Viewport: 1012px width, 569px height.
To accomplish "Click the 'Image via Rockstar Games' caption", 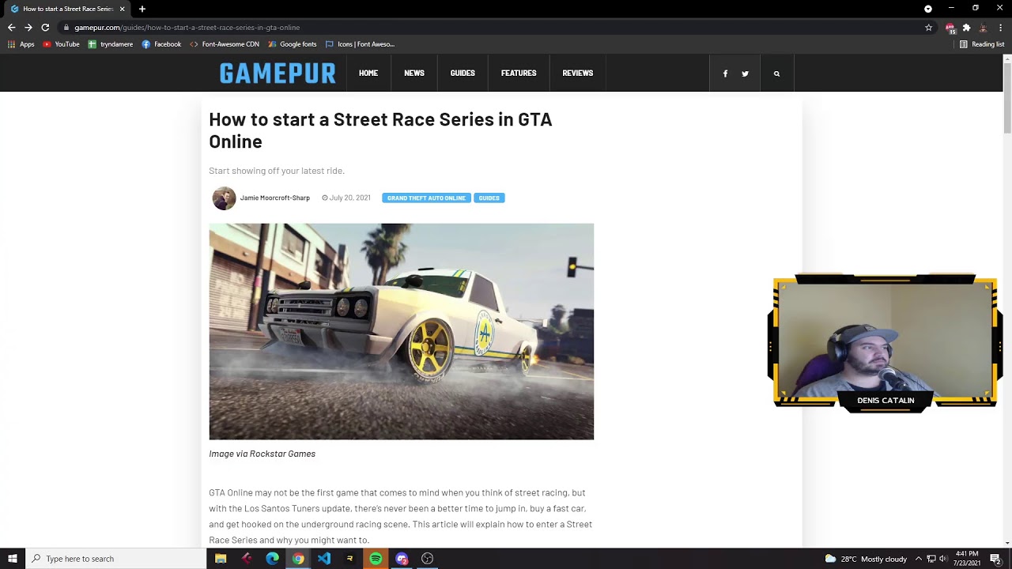I will (262, 454).
